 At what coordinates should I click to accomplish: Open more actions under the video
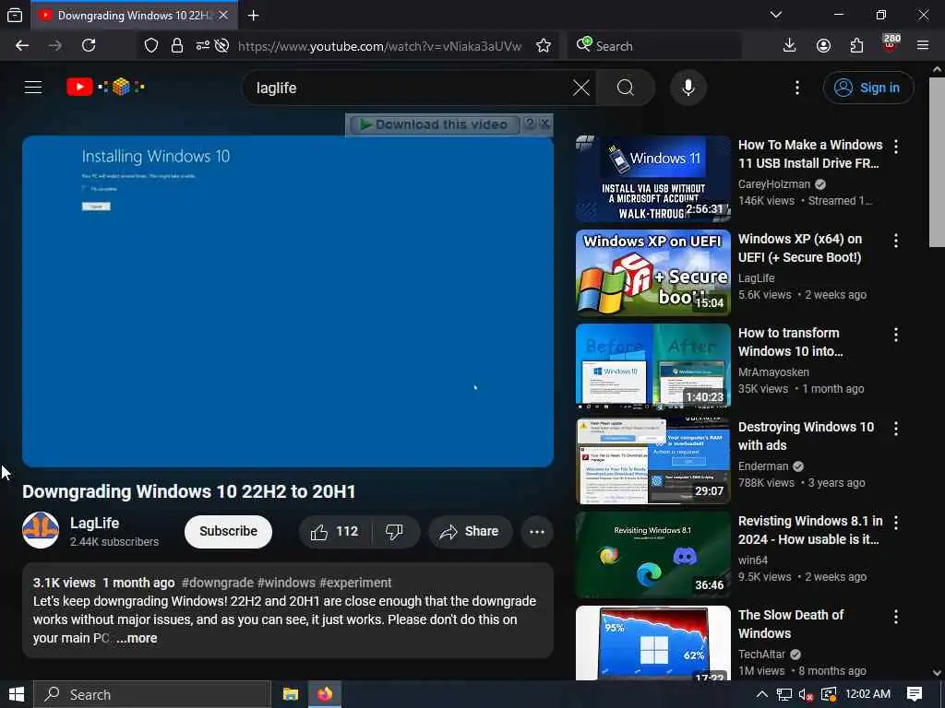537,532
